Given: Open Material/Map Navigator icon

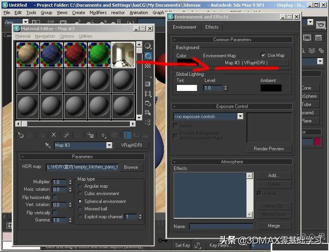Looking at the screenshot, I should click(x=148, y=122).
